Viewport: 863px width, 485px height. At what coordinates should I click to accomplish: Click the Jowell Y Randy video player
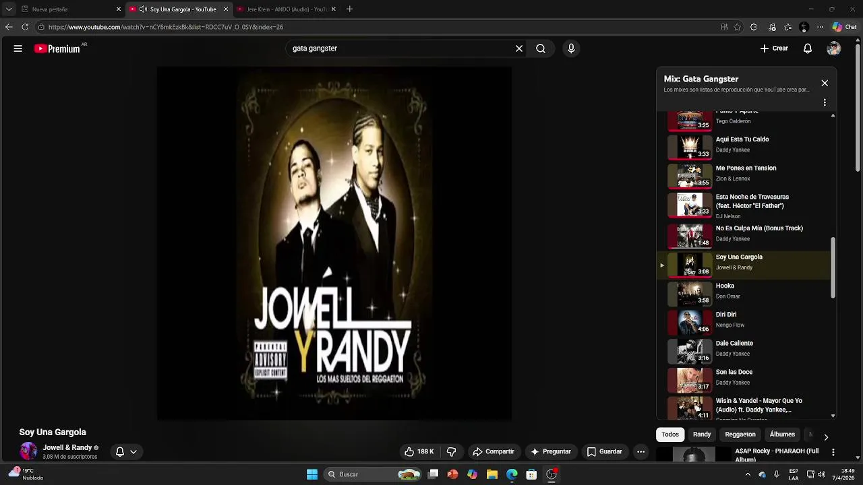[334, 243]
